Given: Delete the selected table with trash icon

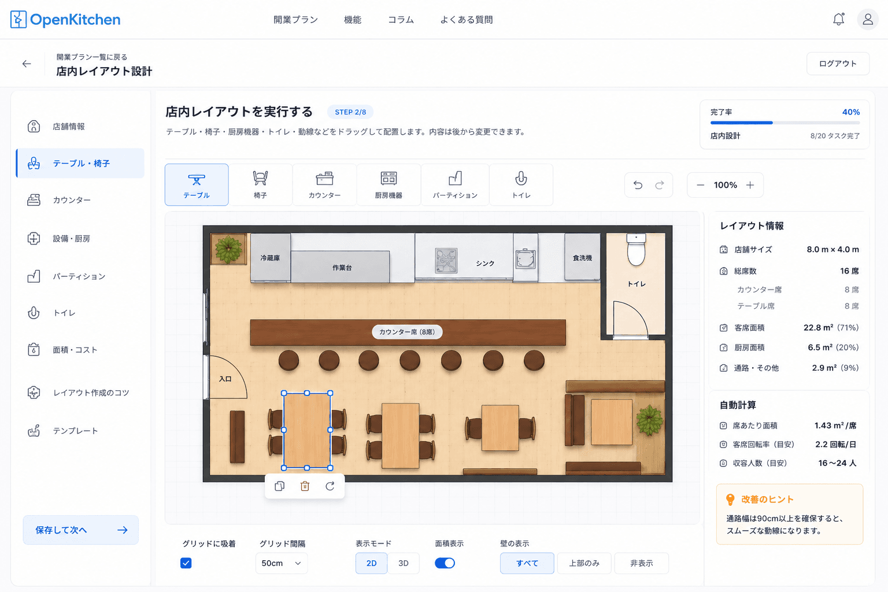Looking at the screenshot, I should [305, 486].
